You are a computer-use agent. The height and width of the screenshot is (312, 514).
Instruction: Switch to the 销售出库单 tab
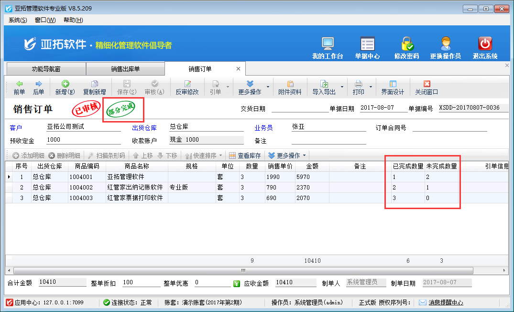tap(125, 69)
